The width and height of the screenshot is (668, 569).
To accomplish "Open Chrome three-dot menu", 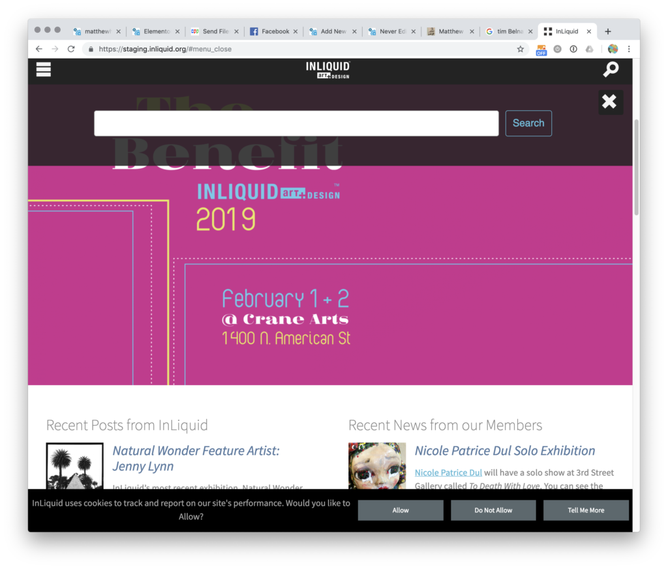I will (629, 49).
